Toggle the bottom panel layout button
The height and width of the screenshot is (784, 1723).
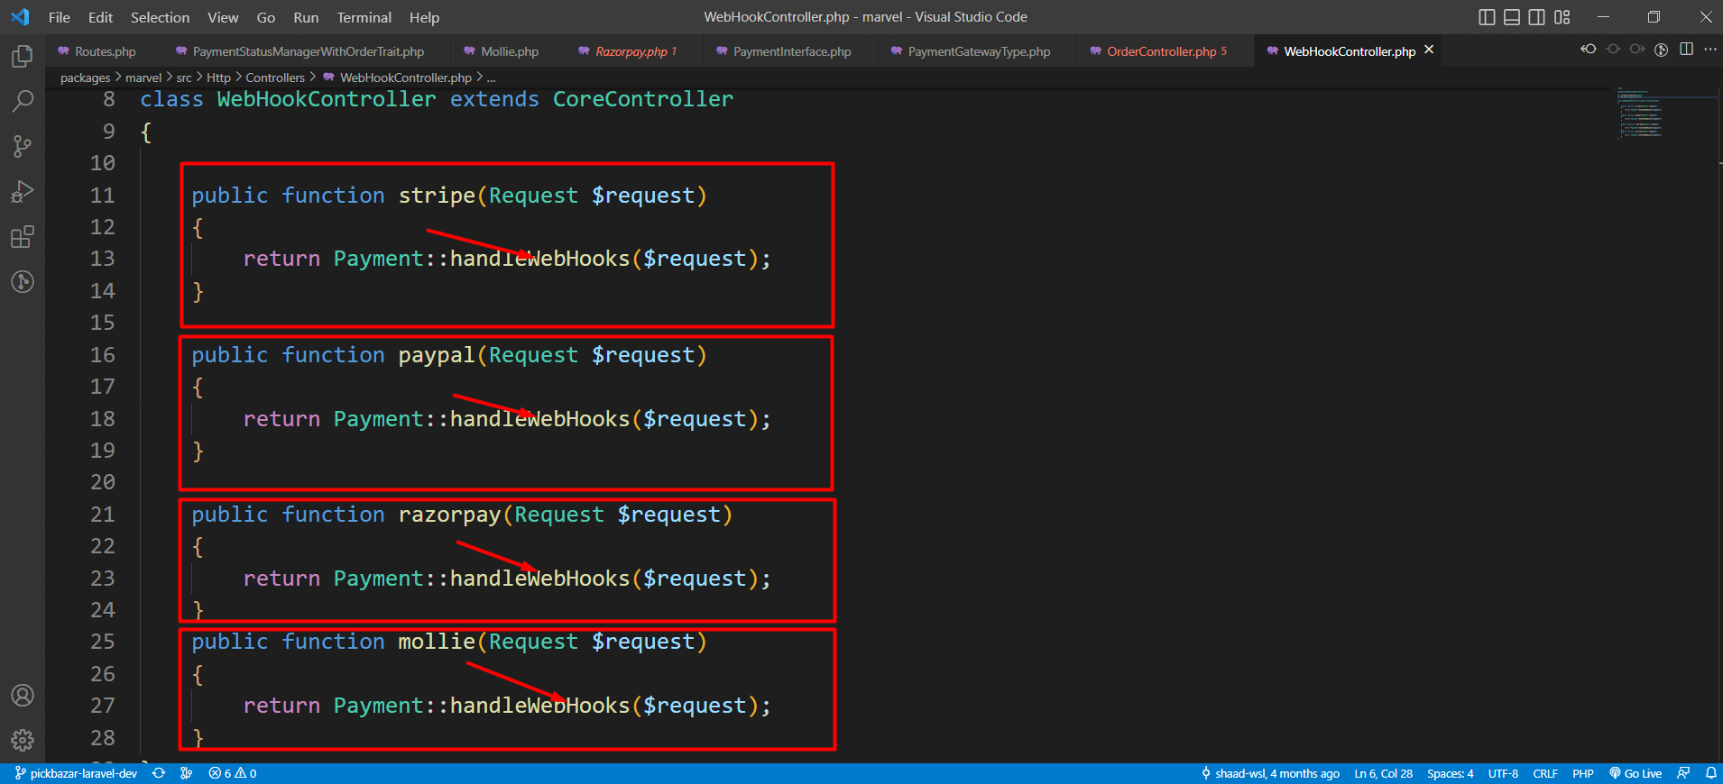[1512, 17]
